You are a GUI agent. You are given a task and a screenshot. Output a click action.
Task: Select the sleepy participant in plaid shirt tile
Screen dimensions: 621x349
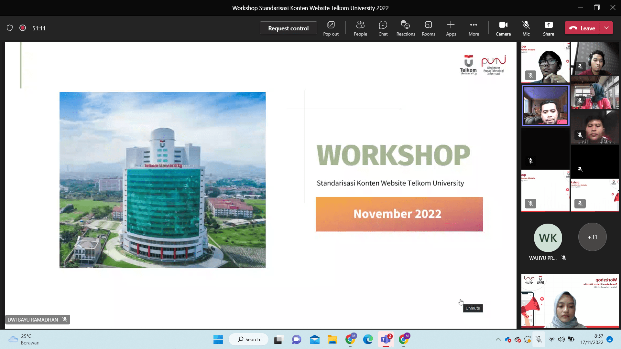[x=595, y=127]
